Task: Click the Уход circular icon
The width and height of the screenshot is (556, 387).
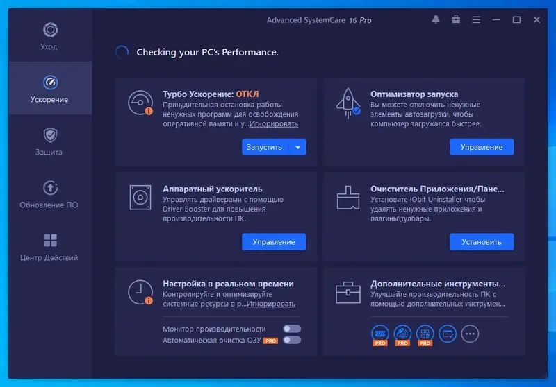Action: pyautogui.click(x=50, y=30)
